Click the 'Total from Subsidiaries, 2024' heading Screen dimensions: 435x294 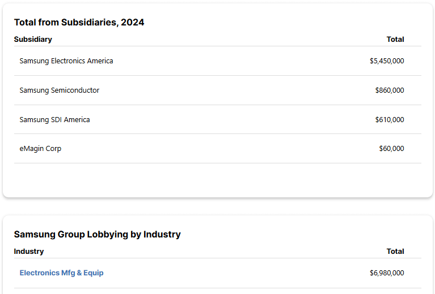pos(79,23)
